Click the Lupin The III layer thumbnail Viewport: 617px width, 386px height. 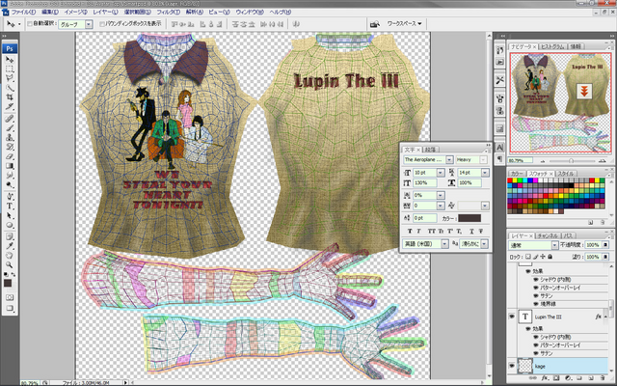(524, 317)
